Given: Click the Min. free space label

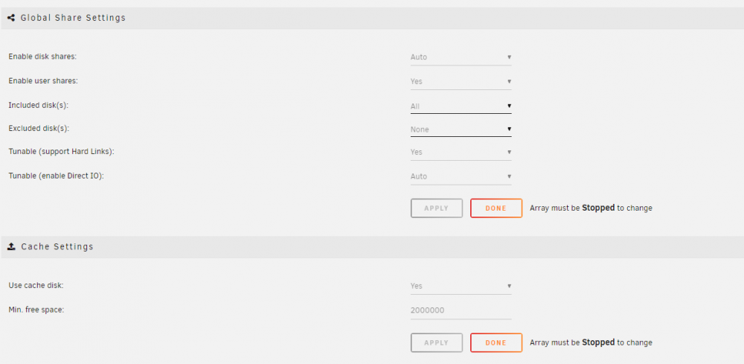Looking at the screenshot, I should [x=36, y=310].
